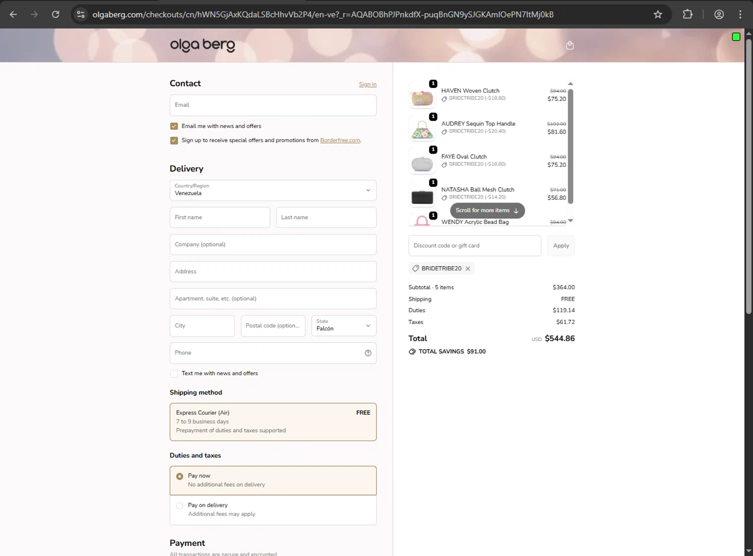Screen dimensions: 753x556
Task: Open the NATASHA Ball Mesh Clutch thumbnail
Action: (422, 194)
